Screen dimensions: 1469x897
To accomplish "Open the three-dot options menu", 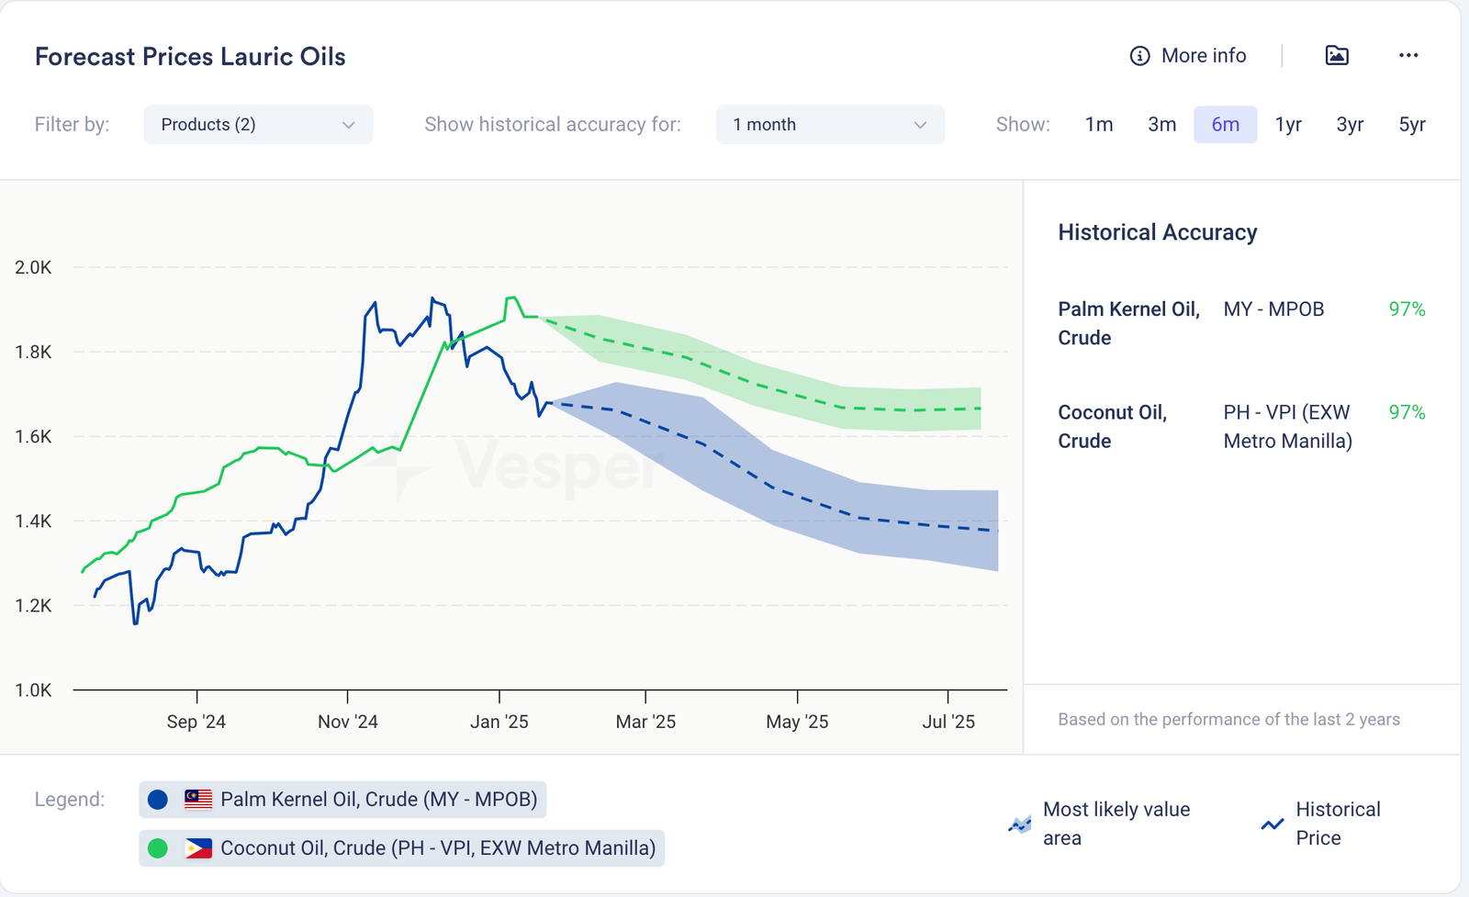I will tap(1408, 55).
